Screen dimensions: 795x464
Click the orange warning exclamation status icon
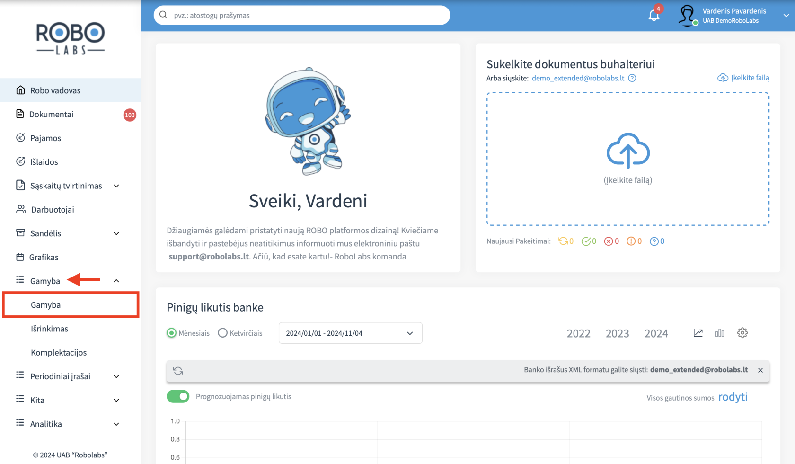coord(631,241)
